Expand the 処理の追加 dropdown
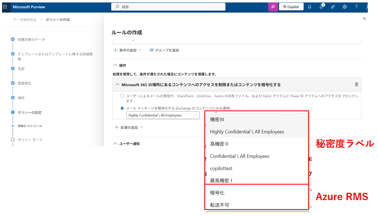The width and height of the screenshot is (378, 216). (128, 128)
